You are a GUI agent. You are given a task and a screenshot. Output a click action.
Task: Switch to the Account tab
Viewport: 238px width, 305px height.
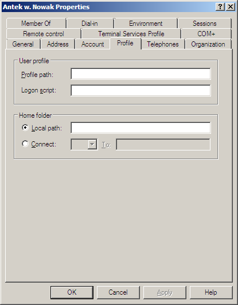click(93, 44)
